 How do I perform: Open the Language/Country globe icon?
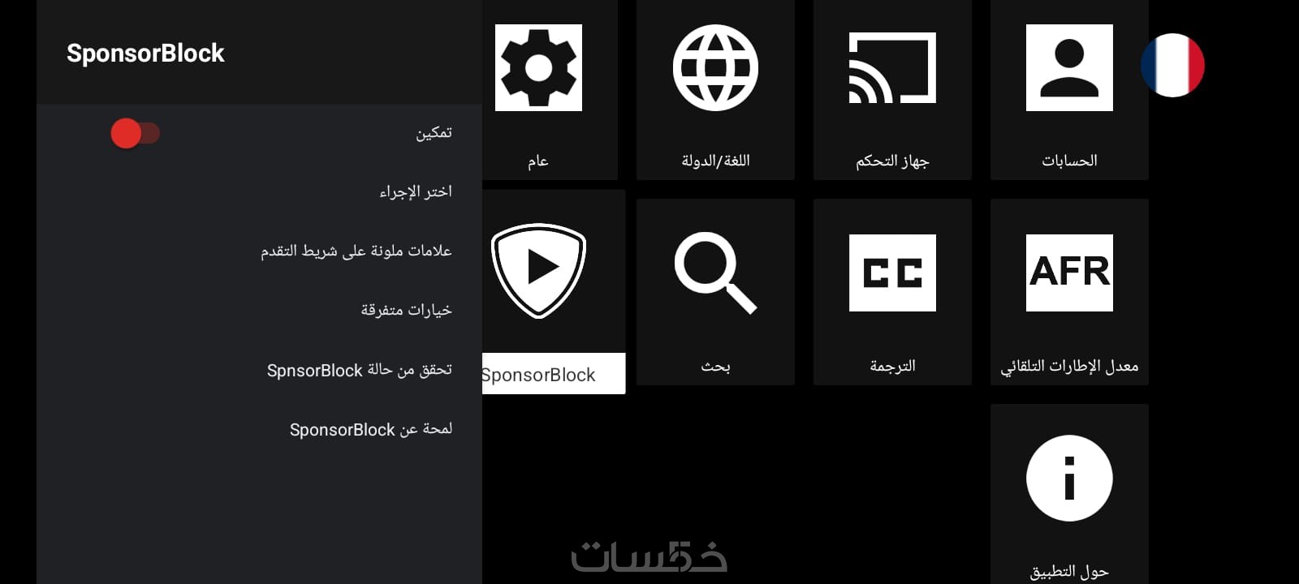(x=715, y=67)
